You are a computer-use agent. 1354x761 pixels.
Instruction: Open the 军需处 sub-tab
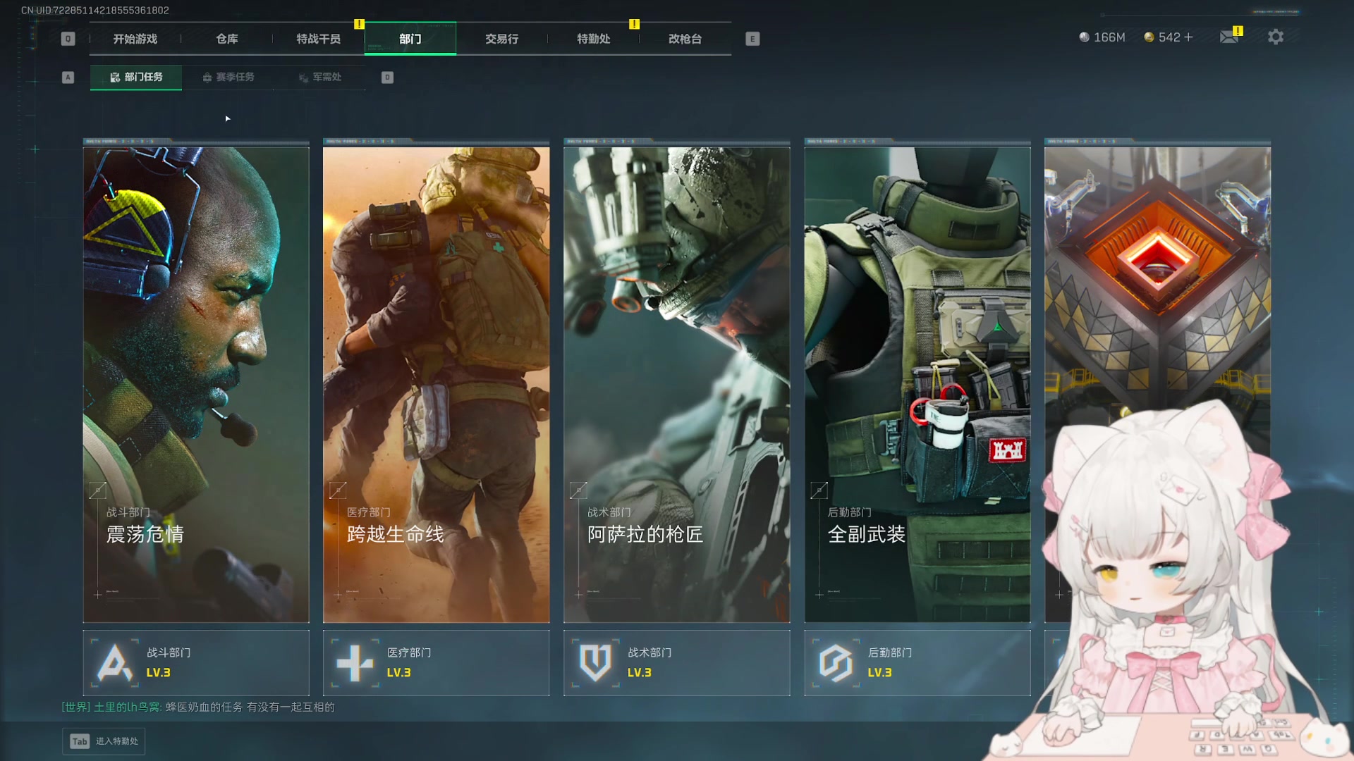[x=320, y=77]
